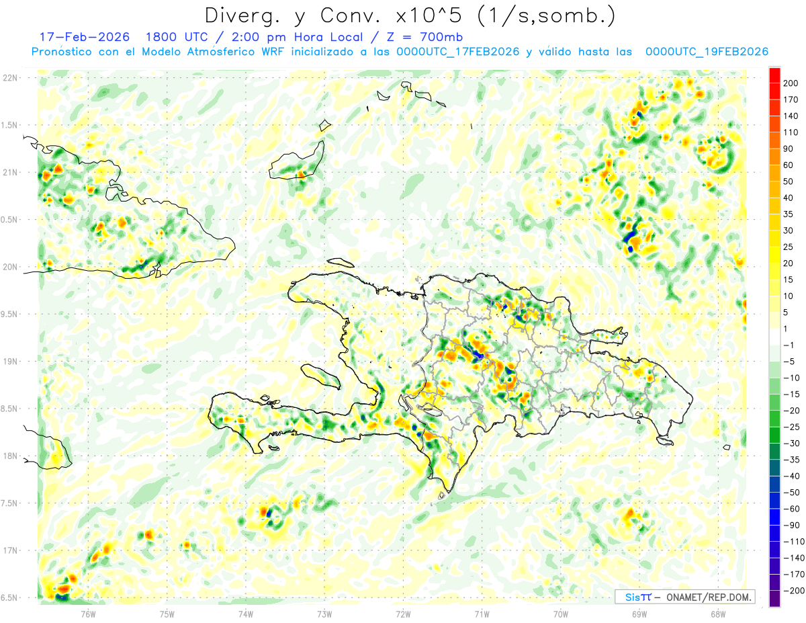Click the '-170' color scale label
This screenshot has width=806, height=623.
795,575
